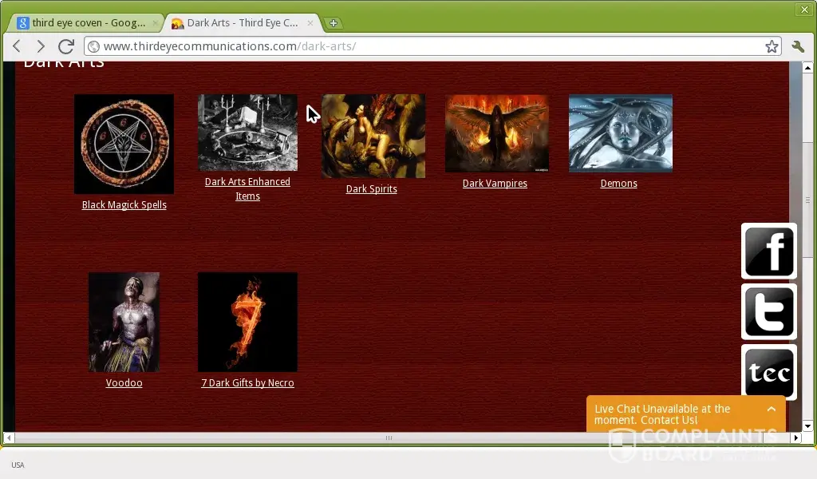Viewport: 817px width, 479px height.
Task: Visit the Dark Vampires link
Action: click(495, 183)
